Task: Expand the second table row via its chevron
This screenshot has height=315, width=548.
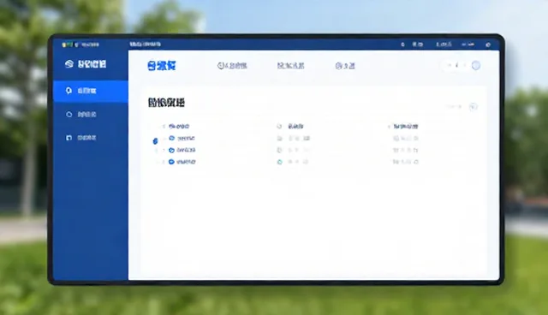Action: [x=164, y=150]
